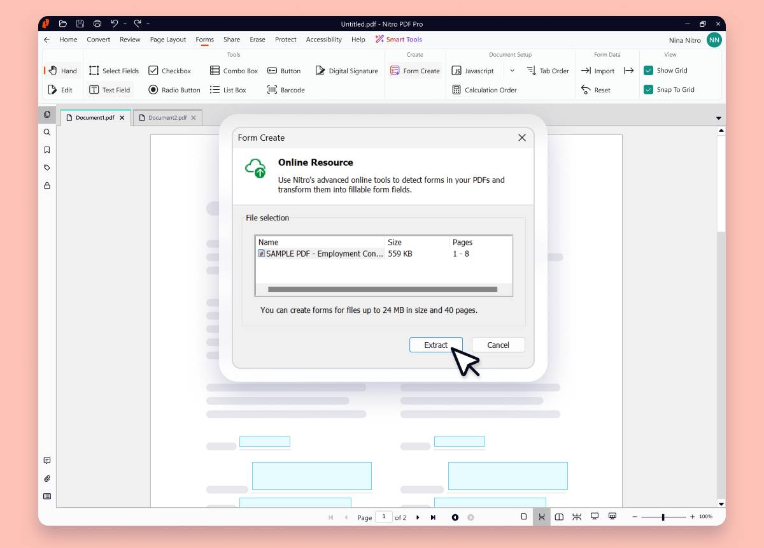This screenshot has width=764, height=548.
Task: Switch to the Document2.pdf tab
Action: pyautogui.click(x=167, y=118)
